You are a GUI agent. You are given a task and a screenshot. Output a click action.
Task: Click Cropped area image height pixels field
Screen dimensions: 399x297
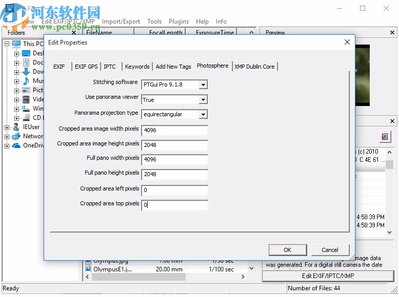174,145
